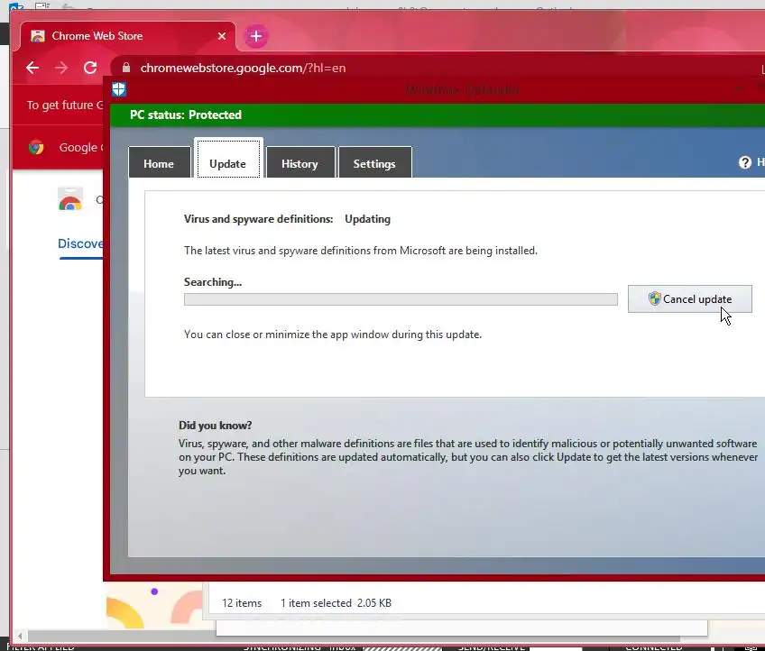Click the 'Searching...' status label
The width and height of the screenshot is (765, 651).
click(213, 282)
